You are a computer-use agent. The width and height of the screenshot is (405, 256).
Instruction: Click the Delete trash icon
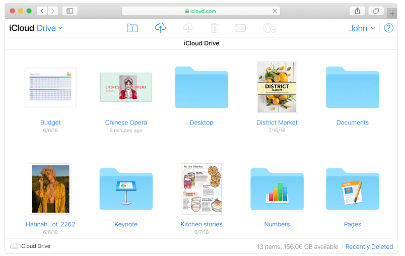214,28
